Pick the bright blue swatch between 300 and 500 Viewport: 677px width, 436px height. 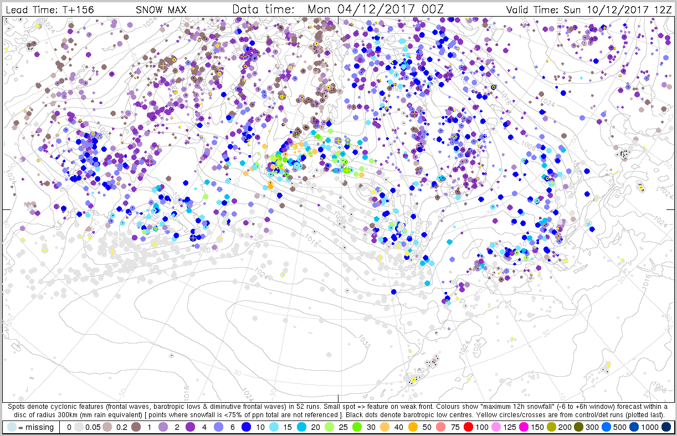(606, 427)
